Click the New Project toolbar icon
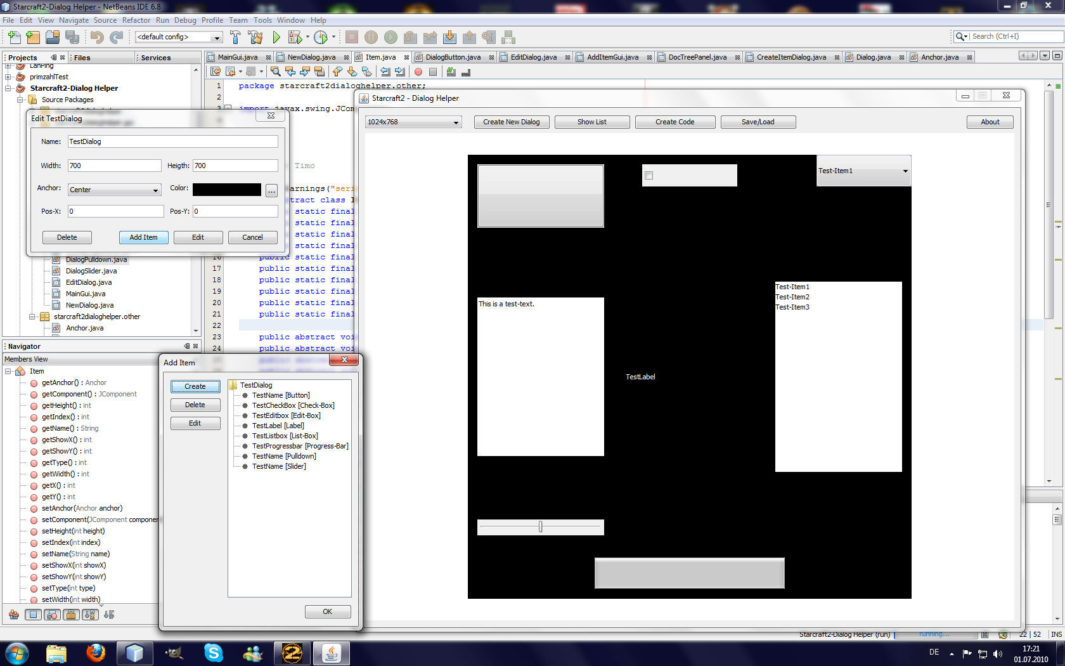The image size is (1065, 666). pos(34,37)
